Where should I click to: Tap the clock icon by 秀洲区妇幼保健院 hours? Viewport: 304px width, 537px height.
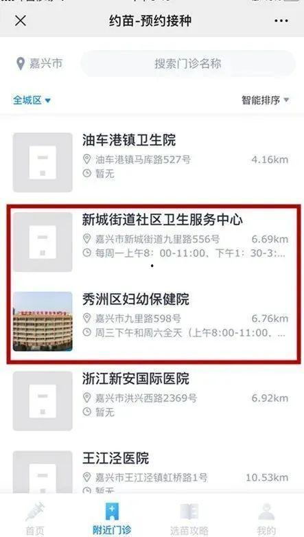pos(87,332)
